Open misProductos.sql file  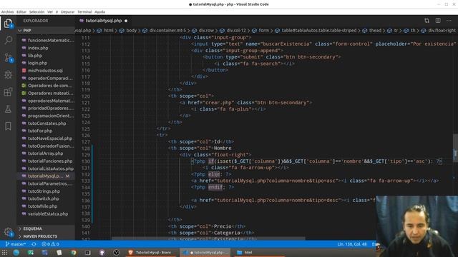[x=46, y=71]
